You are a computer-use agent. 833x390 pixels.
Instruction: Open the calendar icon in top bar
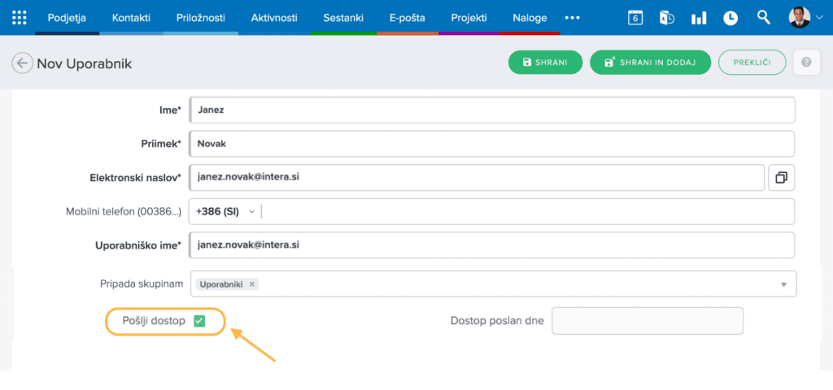[635, 17]
